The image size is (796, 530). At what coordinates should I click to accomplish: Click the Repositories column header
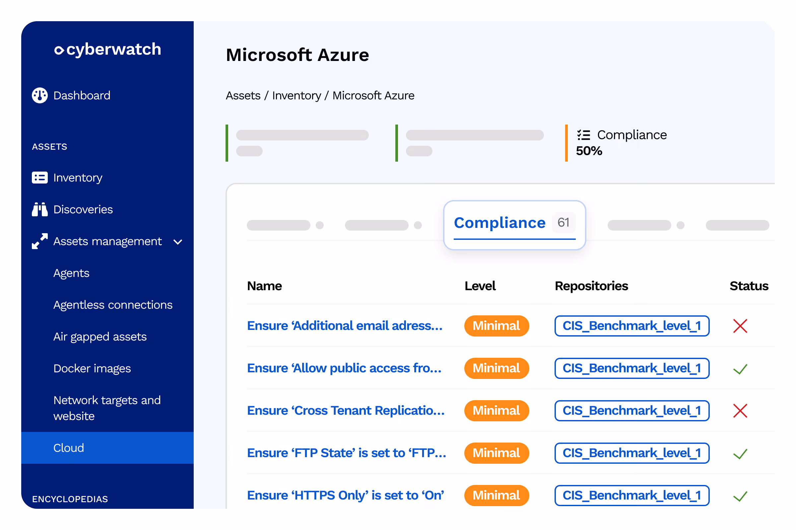tap(592, 286)
